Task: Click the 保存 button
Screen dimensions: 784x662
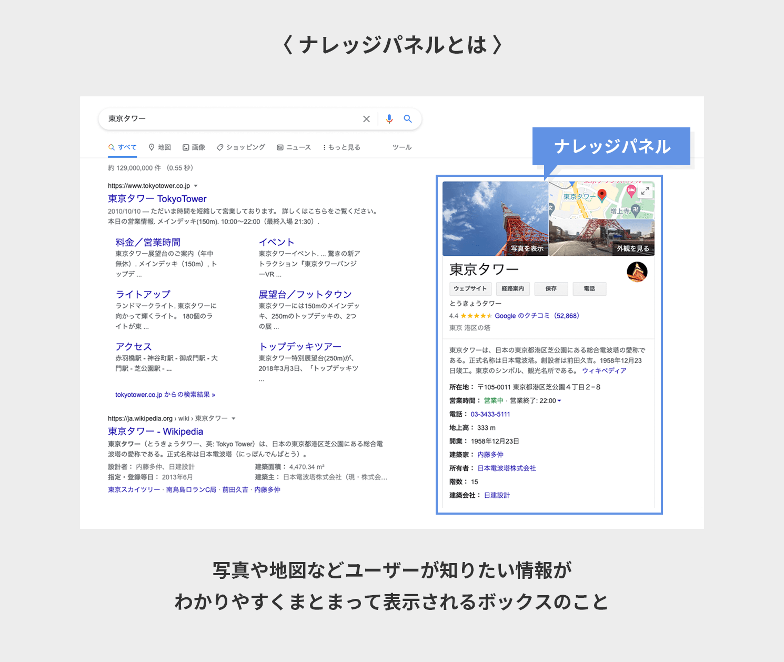Action: pyautogui.click(x=551, y=289)
